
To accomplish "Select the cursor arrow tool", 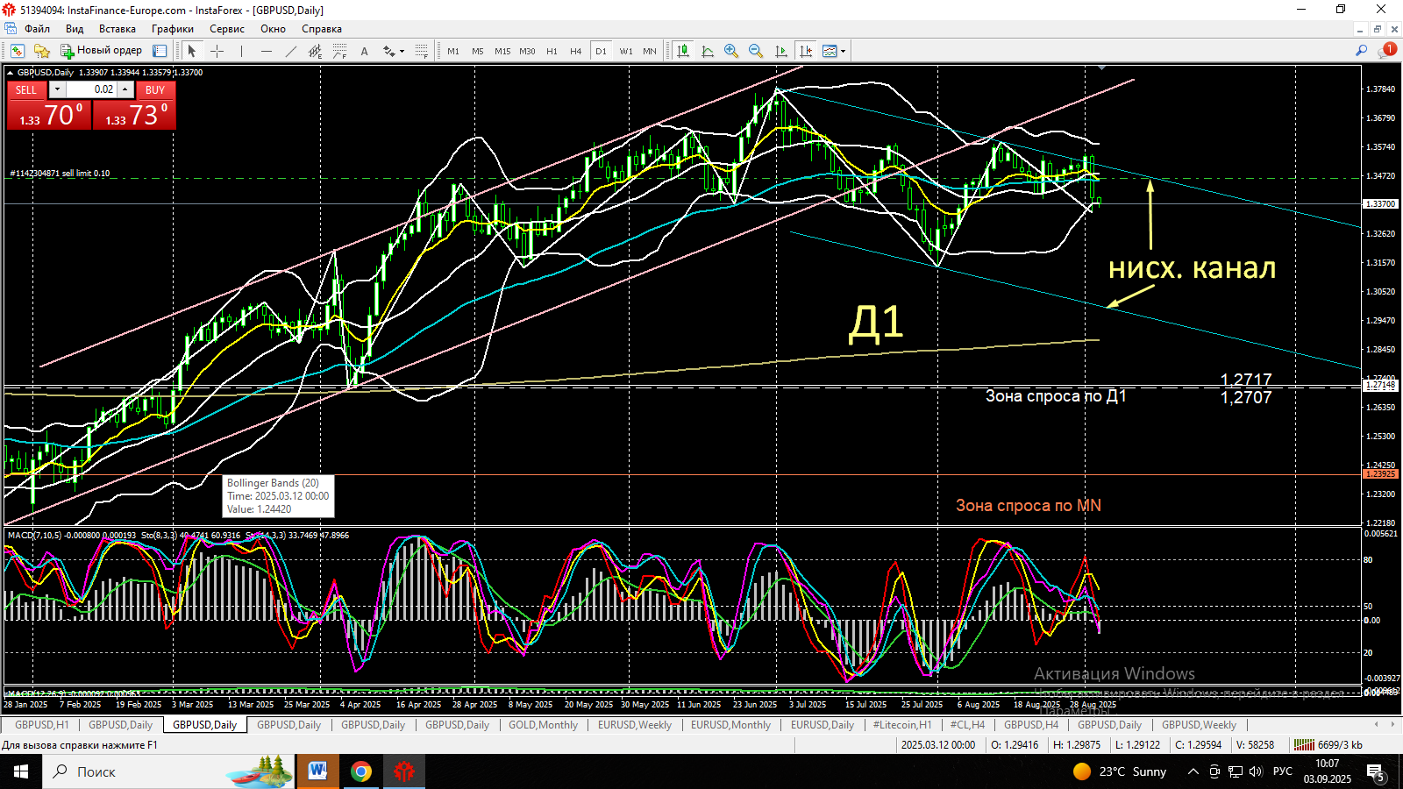I will pyautogui.click(x=192, y=51).
